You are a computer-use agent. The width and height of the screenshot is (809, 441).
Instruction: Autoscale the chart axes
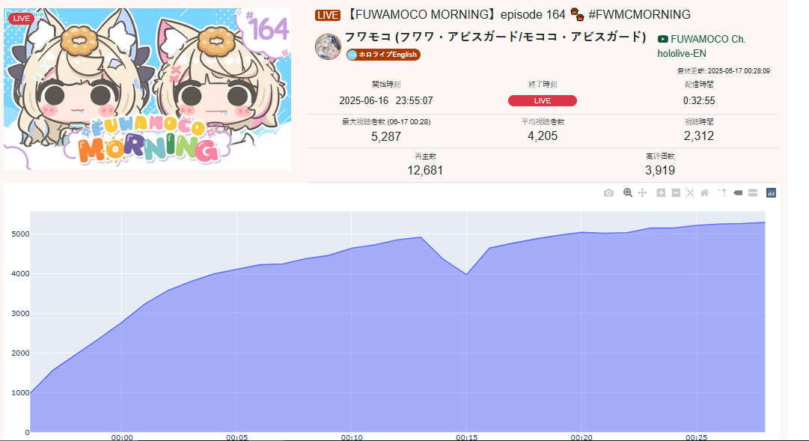(x=690, y=193)
